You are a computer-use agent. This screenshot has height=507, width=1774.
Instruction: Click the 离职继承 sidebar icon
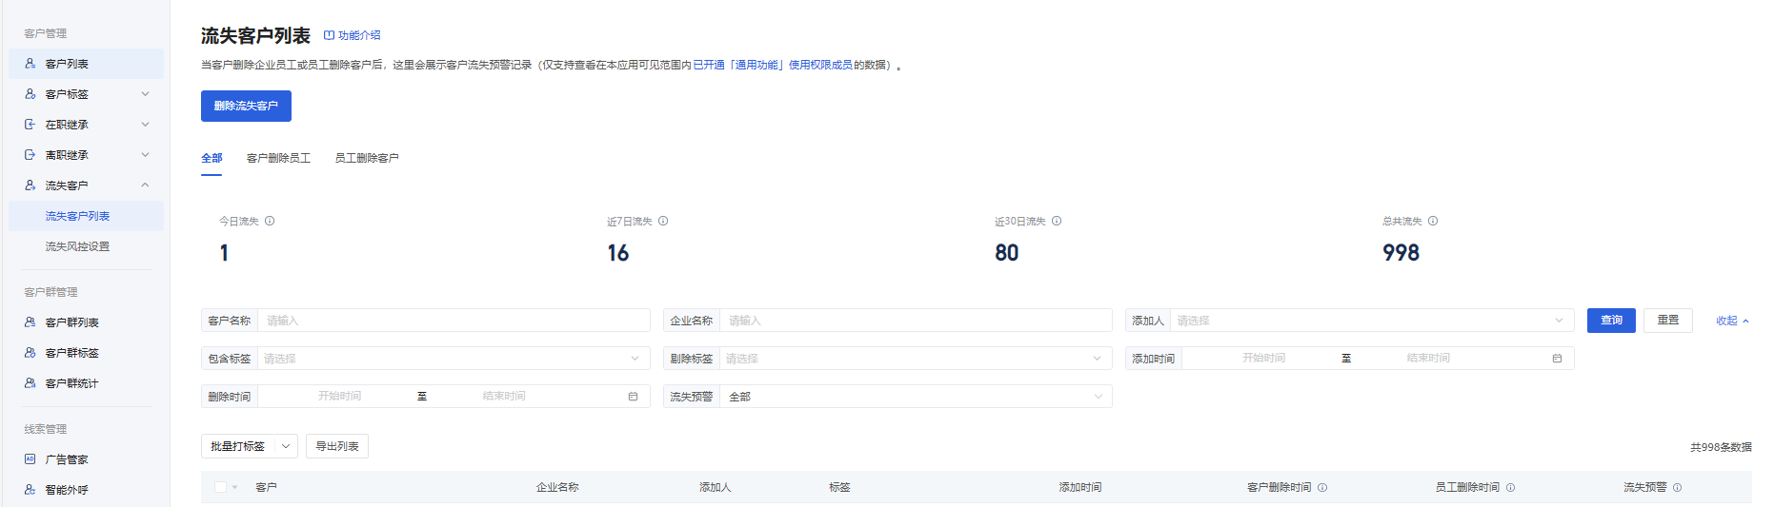coord(30,155)
